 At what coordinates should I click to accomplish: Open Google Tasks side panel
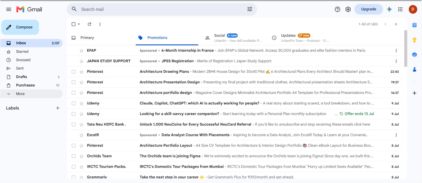(414, 55)
